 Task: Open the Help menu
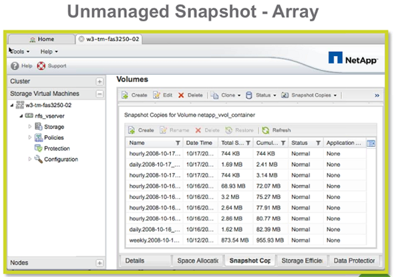49,51
